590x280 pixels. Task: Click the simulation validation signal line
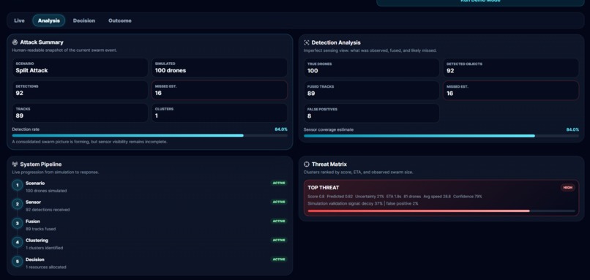click(363, 204)
